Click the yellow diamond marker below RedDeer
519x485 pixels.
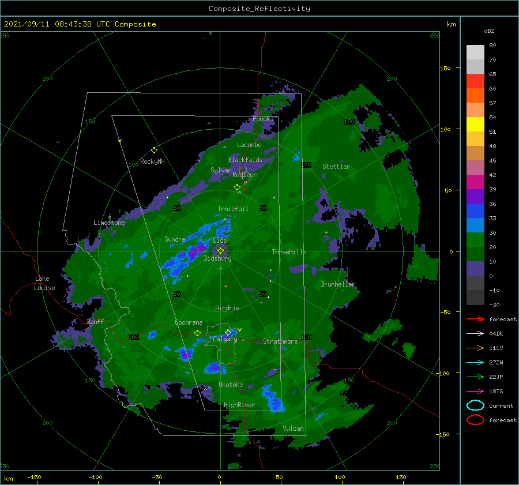click(237, 187)
